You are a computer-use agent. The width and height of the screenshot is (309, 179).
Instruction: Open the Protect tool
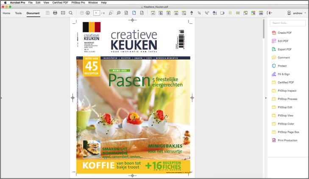pos(279,66)
